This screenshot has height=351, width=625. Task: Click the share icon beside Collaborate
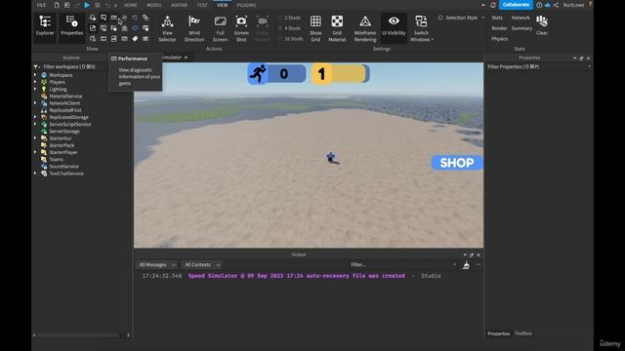(x=556, y=5)
